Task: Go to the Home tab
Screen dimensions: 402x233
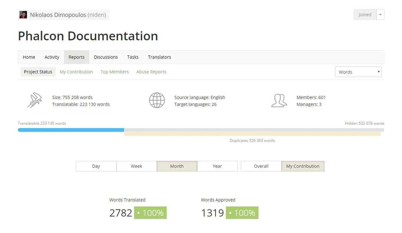Action: tap(29, 57)
